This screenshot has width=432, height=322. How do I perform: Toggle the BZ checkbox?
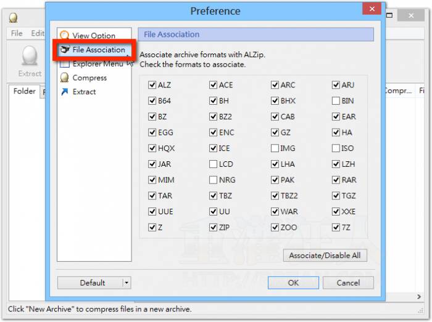click(x=152, y=116)
